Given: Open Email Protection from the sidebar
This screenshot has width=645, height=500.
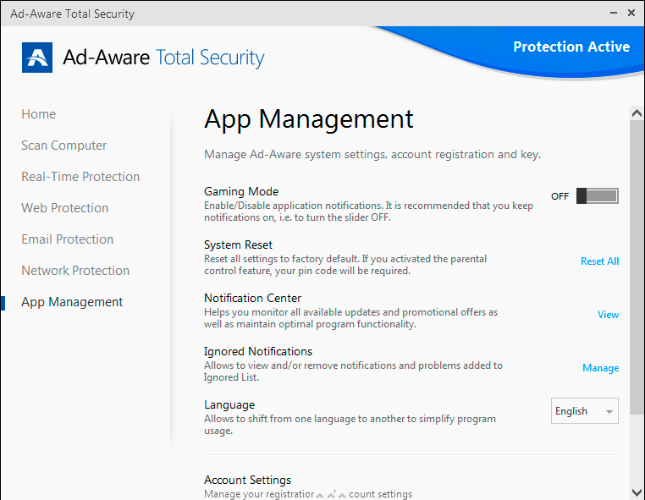Looking at the screenshot, I should (68, 239).
